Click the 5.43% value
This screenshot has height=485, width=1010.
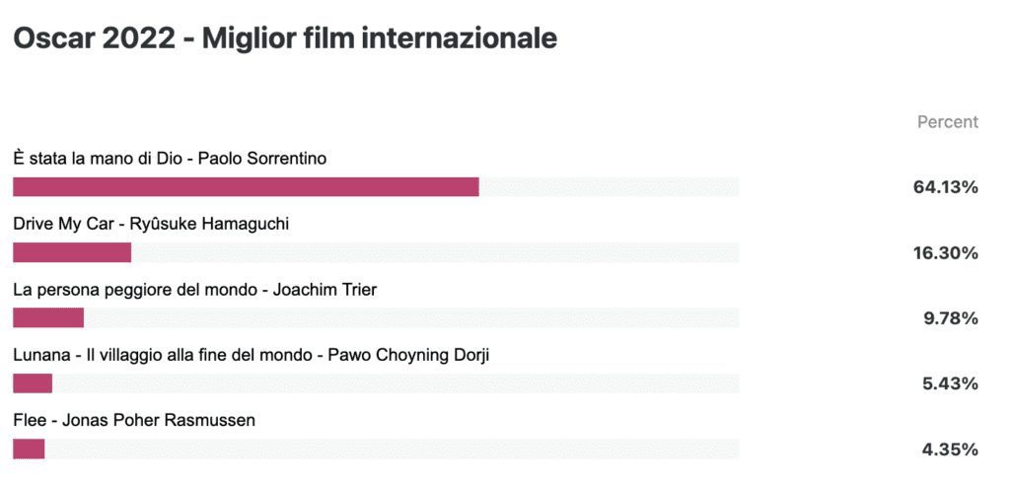pos(951,383)
